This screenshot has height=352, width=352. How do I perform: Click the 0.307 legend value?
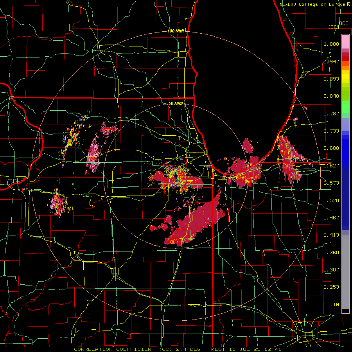[x=331, y=269]
